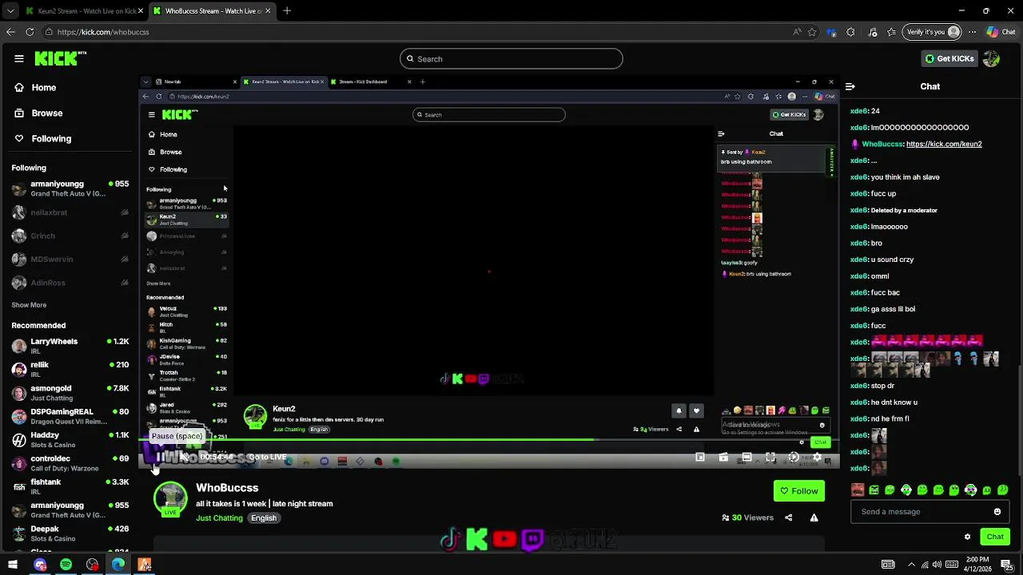Select the WhoBuccss Stream browser tab
The height and width of the screenshot is (575, 1023).
[x=212, y=10]
